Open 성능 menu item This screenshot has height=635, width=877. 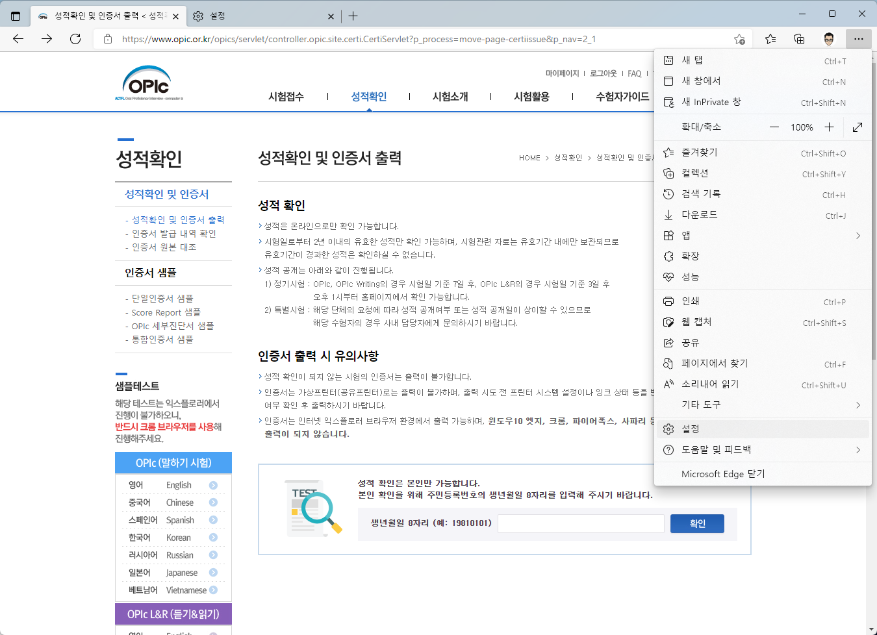pos(763,277)
